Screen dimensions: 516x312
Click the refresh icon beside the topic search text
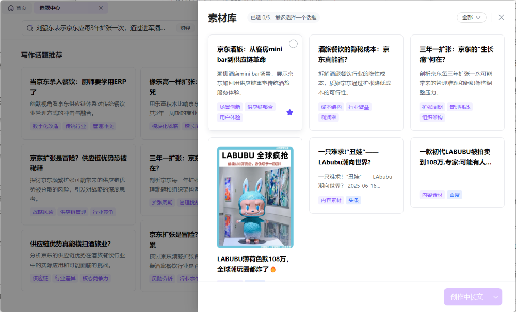point(29,28)
